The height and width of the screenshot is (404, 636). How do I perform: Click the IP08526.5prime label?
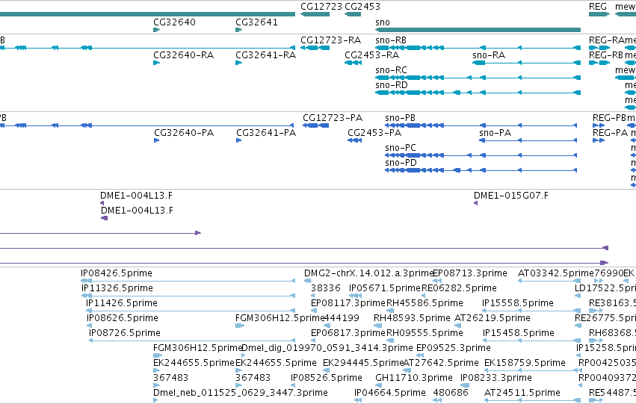pyautogui.click(x=327, y=378)
